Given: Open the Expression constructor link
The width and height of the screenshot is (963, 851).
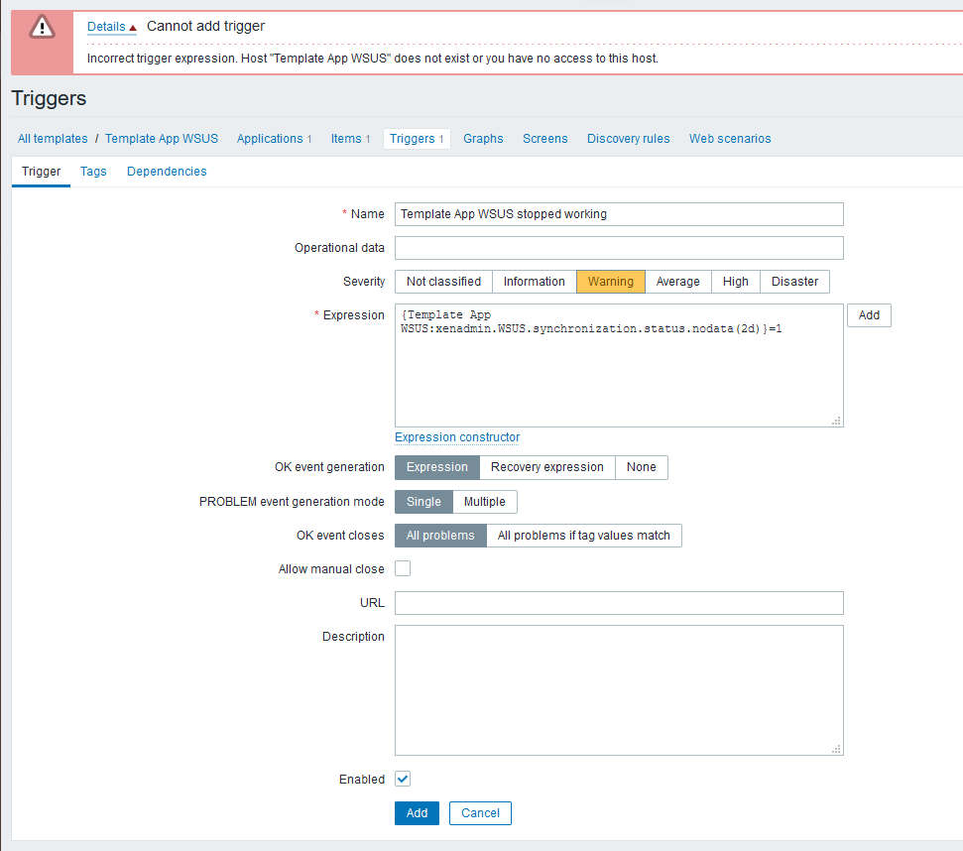Looking at the screenshot, I should point(457,437).
